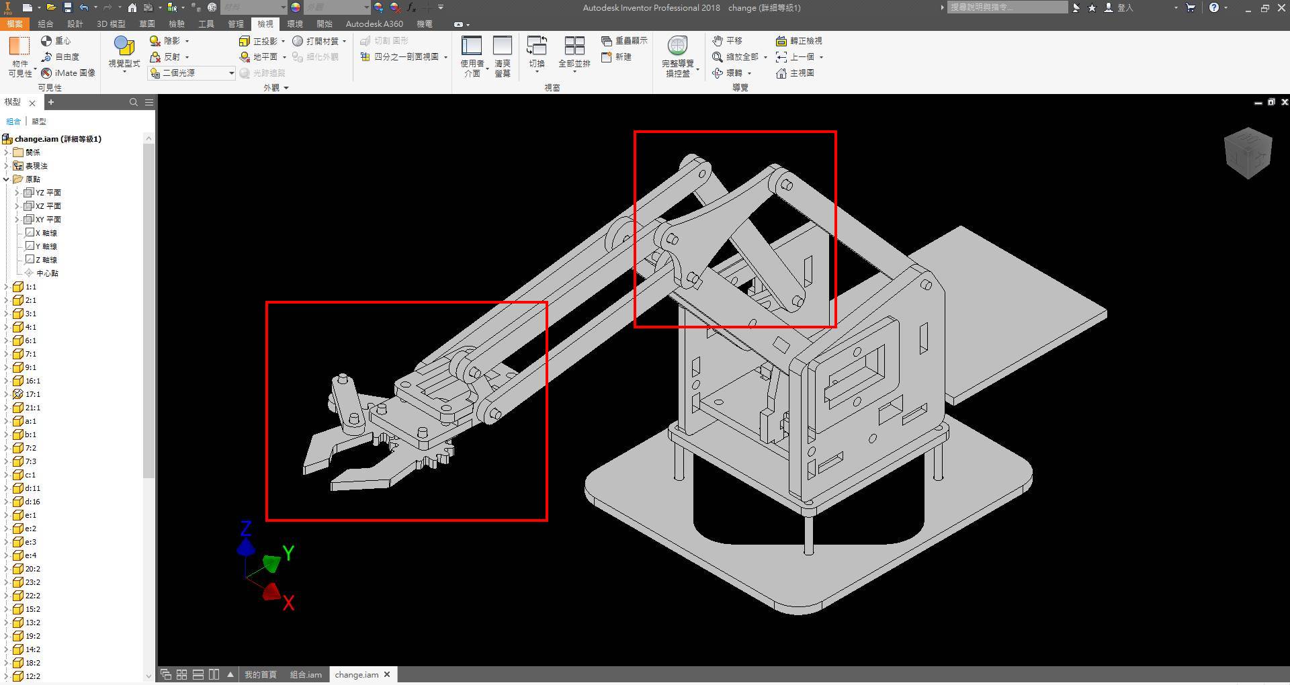Open the 二個光源 lighting style dropdown
The image size is (1290, 685).
pyautogui.click(x=191, y=73)
